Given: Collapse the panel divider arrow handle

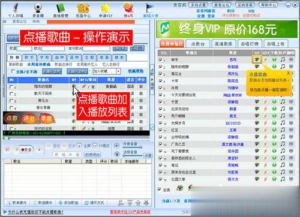Looking at the screenshot, I should 152,79.
